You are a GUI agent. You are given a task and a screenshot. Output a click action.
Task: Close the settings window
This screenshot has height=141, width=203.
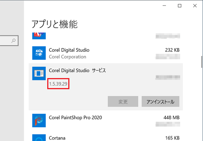(195, 6)
